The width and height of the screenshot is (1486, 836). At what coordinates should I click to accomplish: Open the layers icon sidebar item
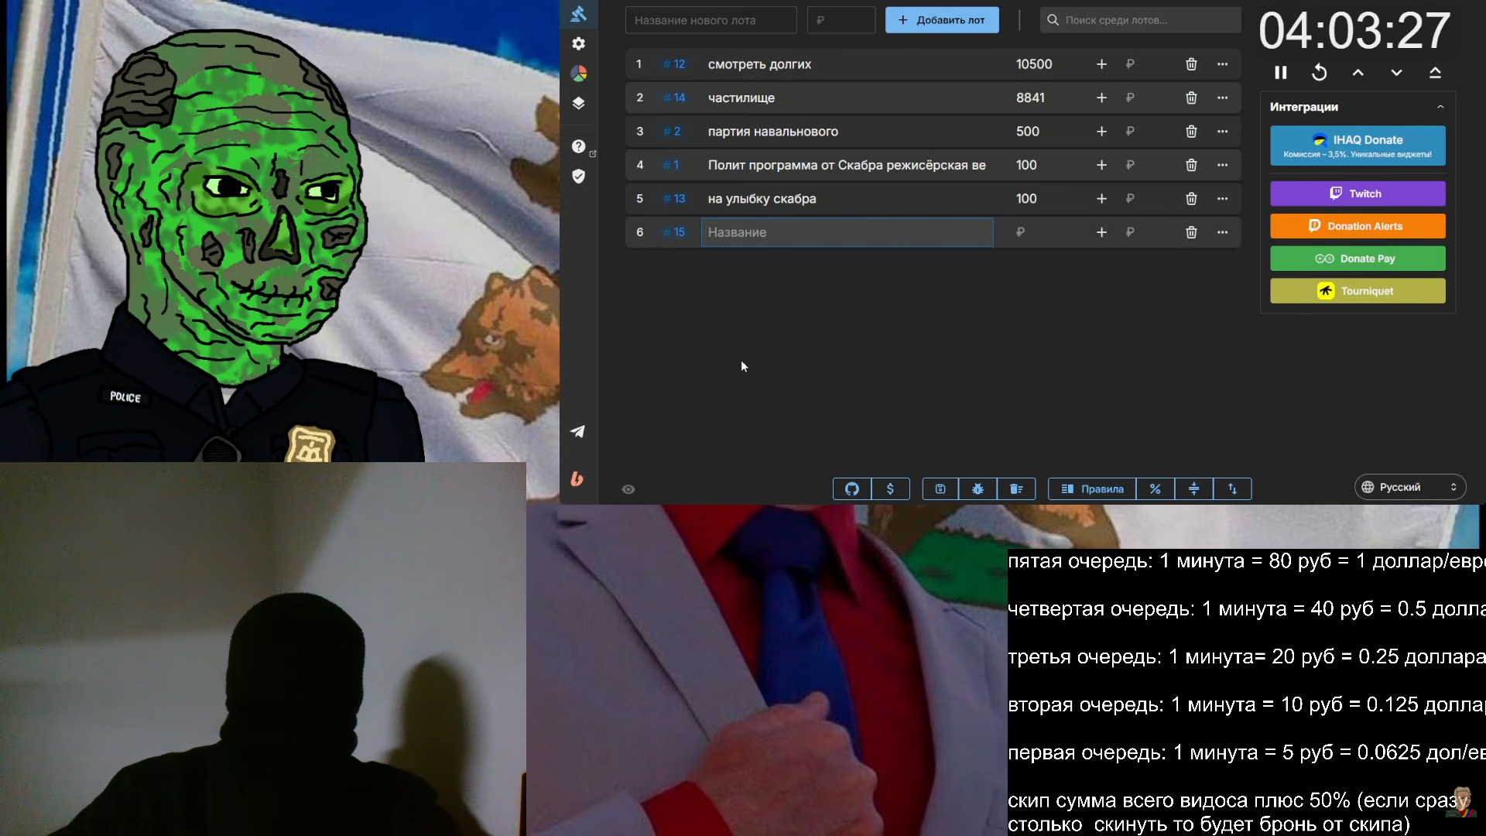click(578, 103)
